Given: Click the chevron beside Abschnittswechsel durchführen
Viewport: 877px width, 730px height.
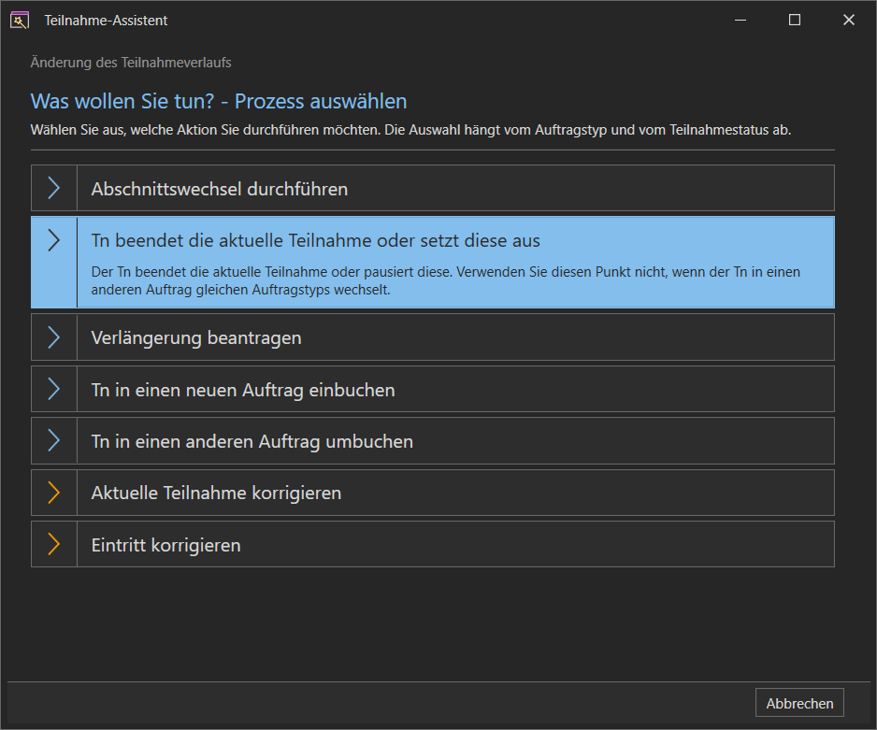Looking at the screenshot, I should coord(53,188).
